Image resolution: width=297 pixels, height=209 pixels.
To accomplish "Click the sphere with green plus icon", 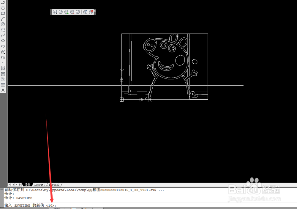I will pos(66,12).
